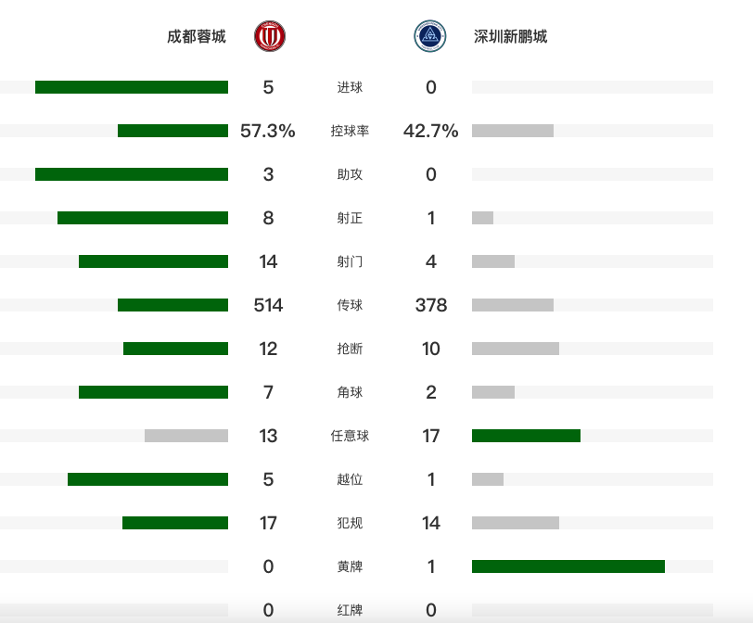Click the 进球 green bar for 成都蓉城
Screen dimensions: 753x623
point(132,87)
